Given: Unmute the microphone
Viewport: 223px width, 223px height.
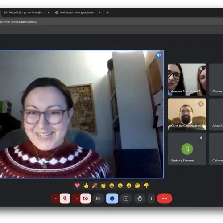Looking at the screenshot, I should click(65, 198).
